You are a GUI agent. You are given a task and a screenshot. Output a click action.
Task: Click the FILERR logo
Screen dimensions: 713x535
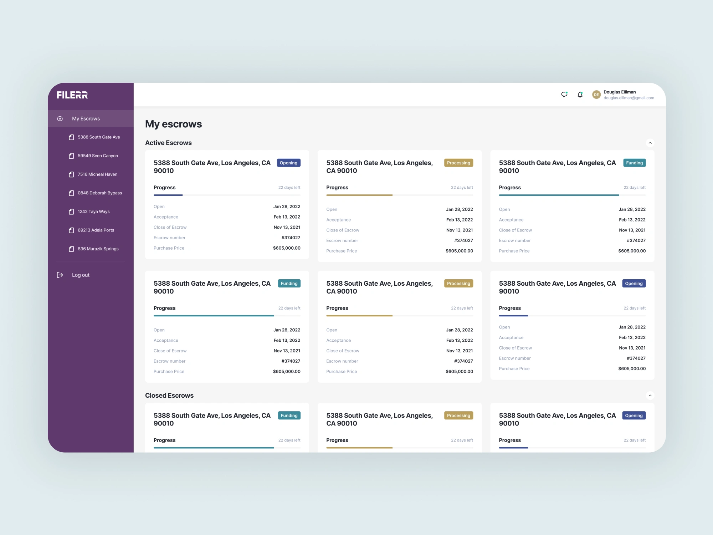72,95
